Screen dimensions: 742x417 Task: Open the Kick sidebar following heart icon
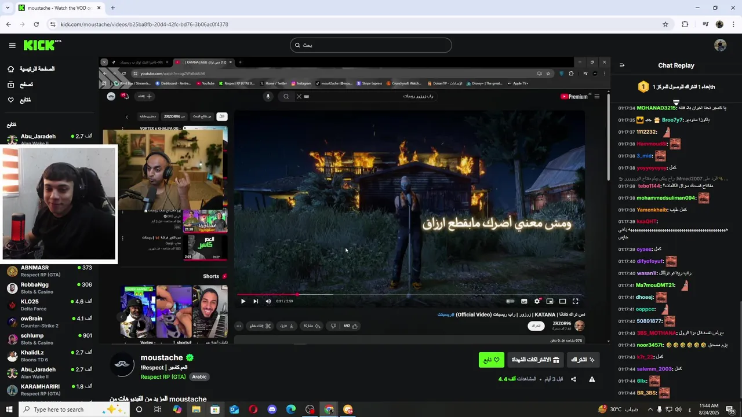click(10, 100)
